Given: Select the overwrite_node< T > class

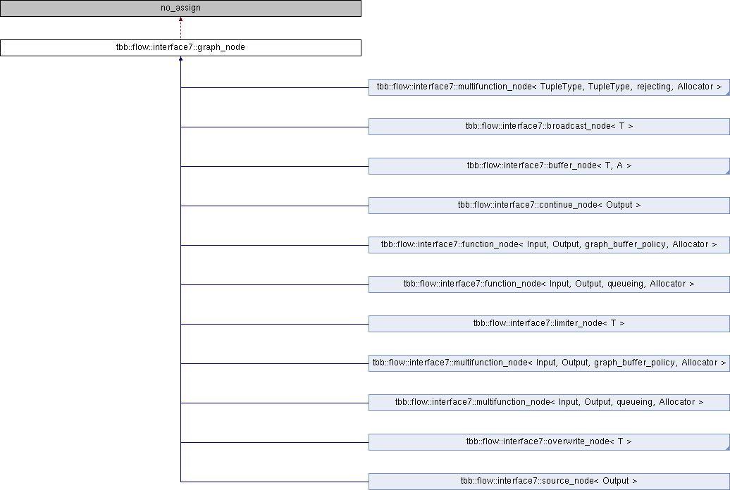Looking at the screenshot, I should (x=549, y=442).
